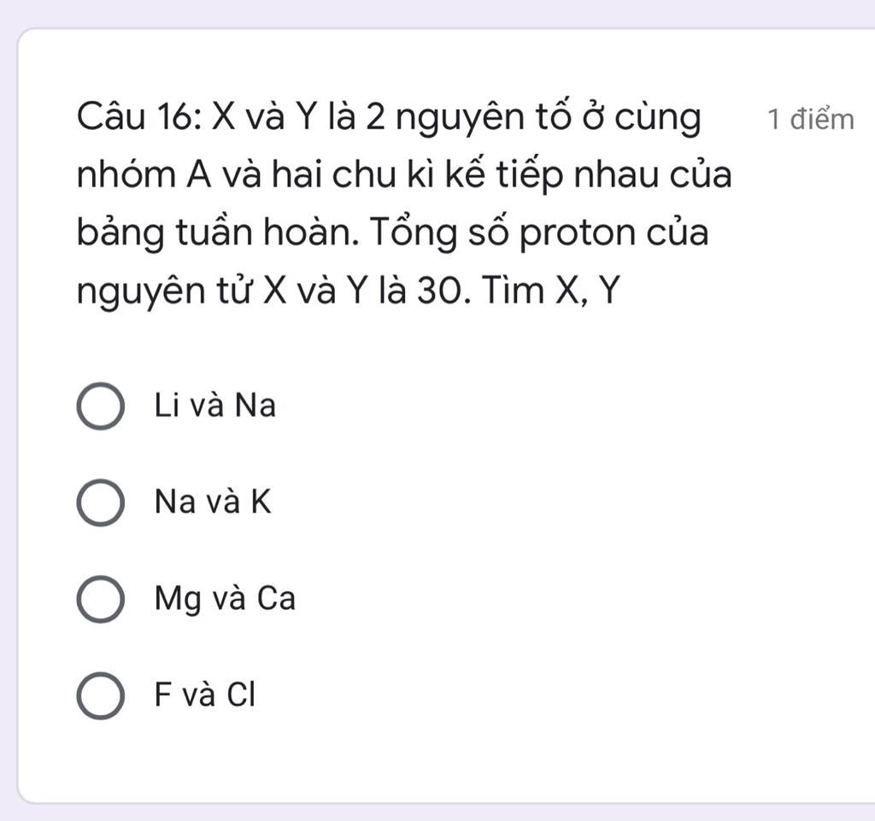Click the 'Câu 16:' question number text

(139, 117)
